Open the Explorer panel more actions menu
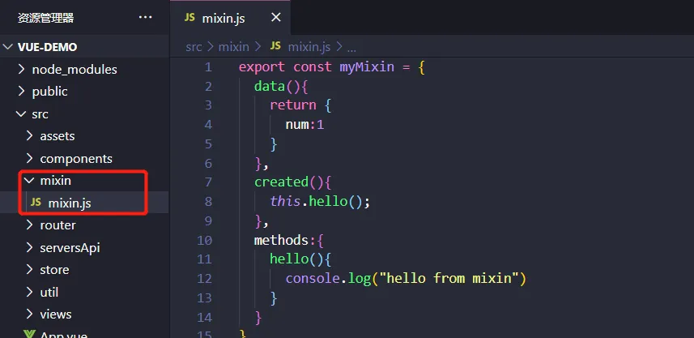This screenshot has height=338, width=694. coord(145,18)
